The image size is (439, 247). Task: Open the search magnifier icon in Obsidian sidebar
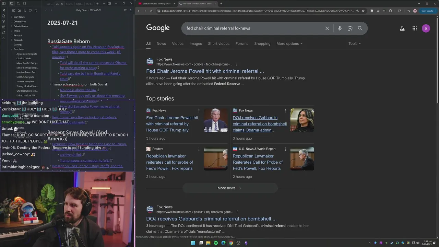[18, 3]
